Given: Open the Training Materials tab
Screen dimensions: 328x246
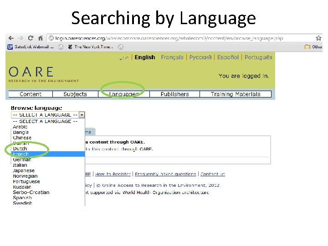Looking at the screenshot, I should (236, 94).
